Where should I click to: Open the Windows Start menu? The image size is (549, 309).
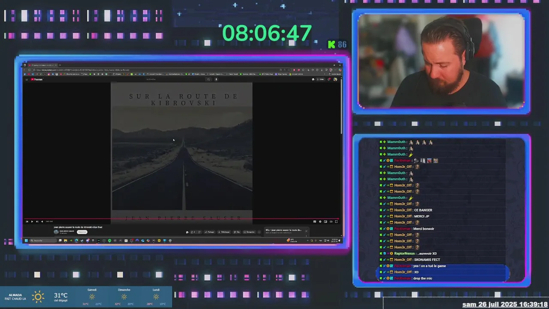26,240
